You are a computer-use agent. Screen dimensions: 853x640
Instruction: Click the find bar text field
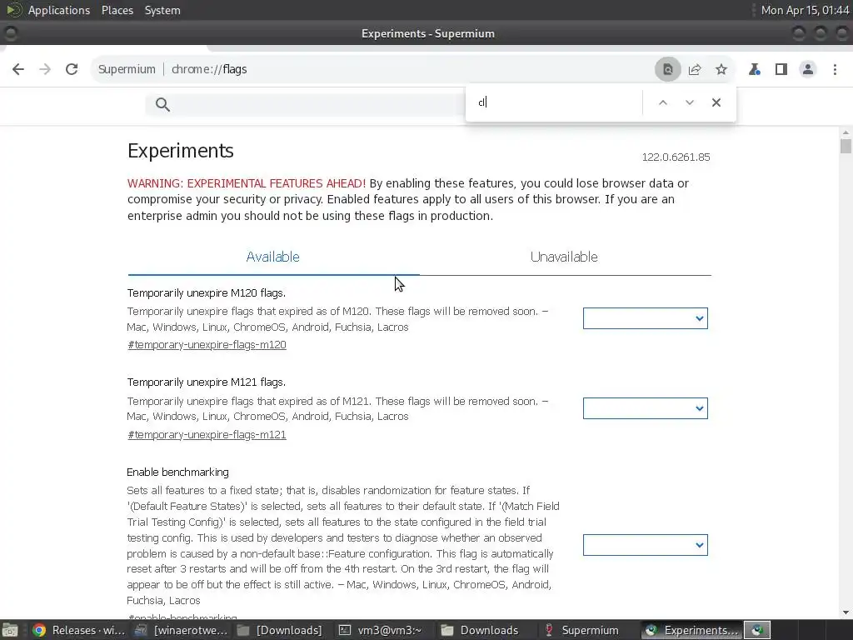(x=556, y=102)
